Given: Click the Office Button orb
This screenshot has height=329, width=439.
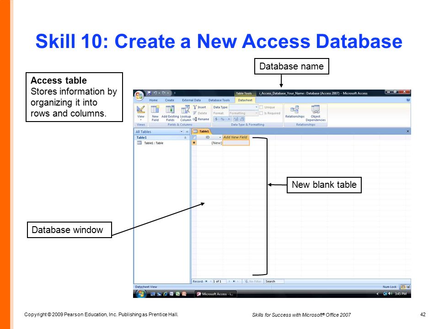Looking at the screenshot, I should click(x=139, y=96).
